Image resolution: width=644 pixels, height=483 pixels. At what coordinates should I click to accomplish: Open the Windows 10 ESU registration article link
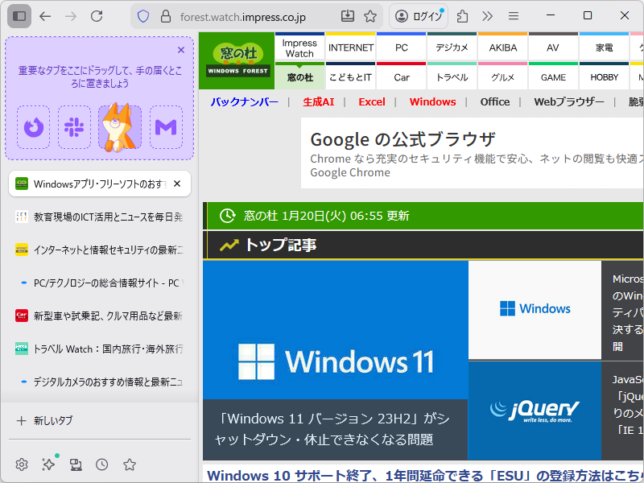[419, 475]
